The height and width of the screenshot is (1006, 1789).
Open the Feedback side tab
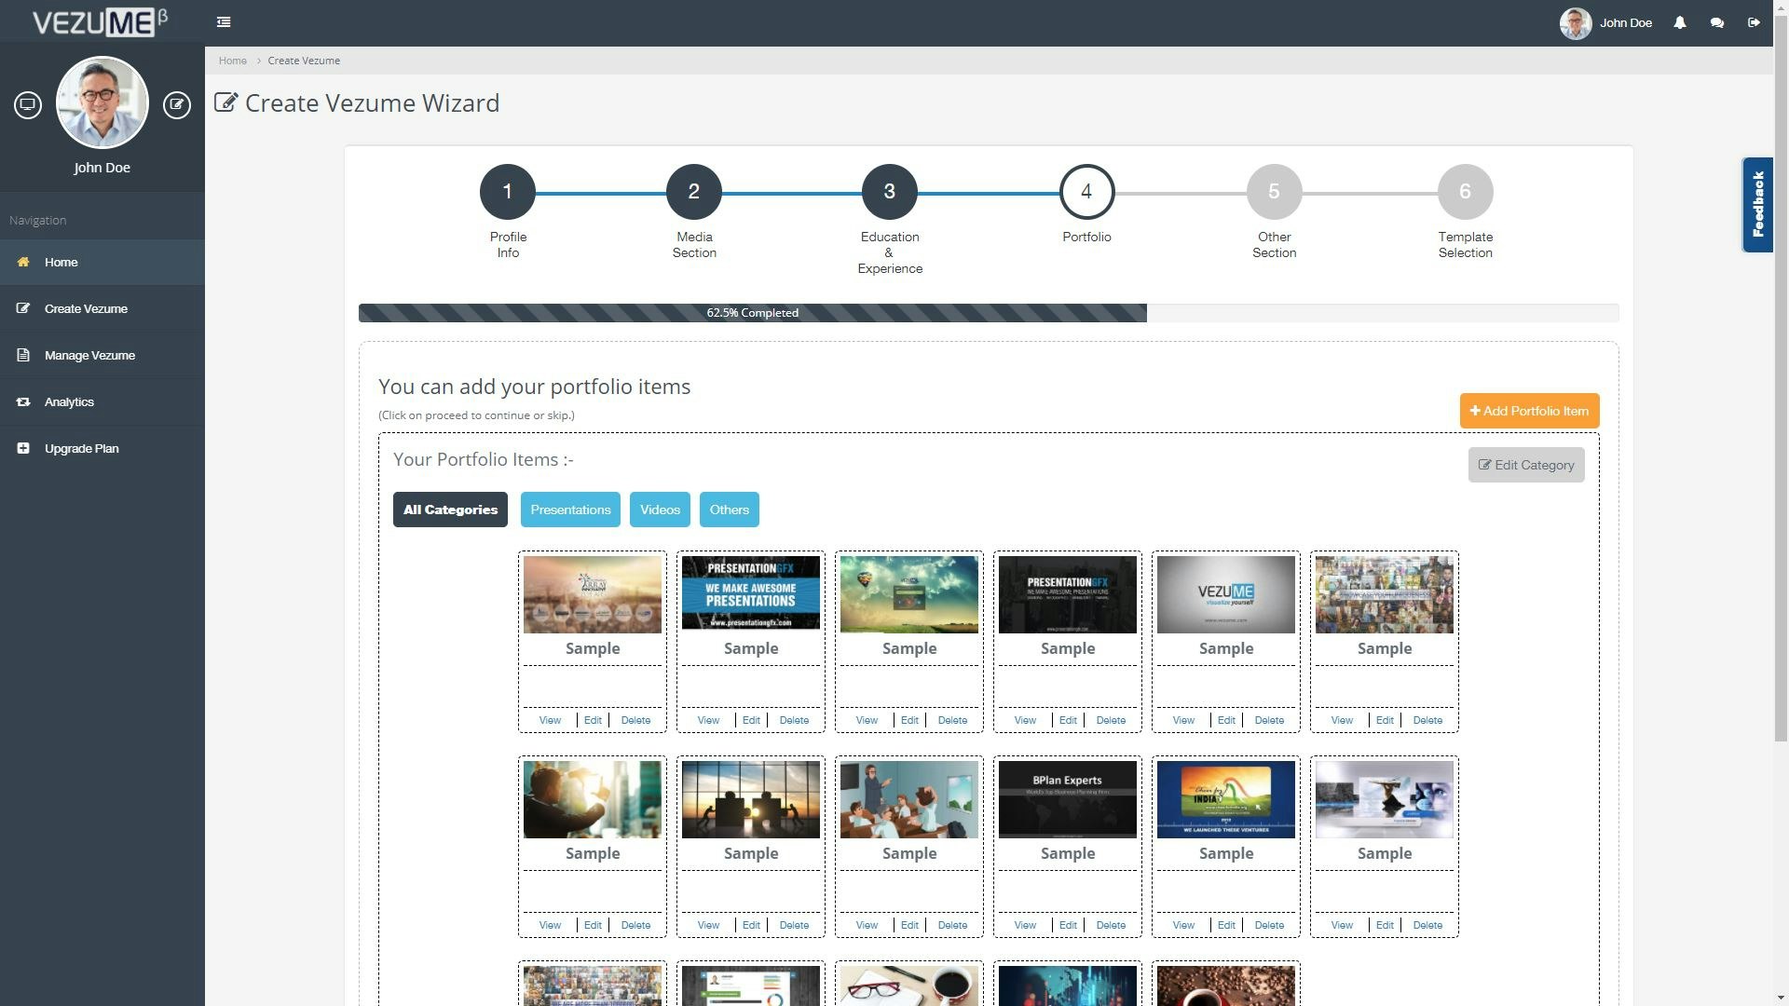(1757, 205)
